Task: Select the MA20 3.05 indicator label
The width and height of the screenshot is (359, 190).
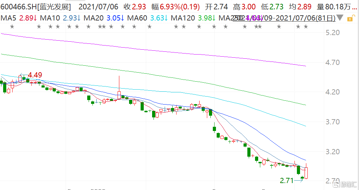Action: 104,18
